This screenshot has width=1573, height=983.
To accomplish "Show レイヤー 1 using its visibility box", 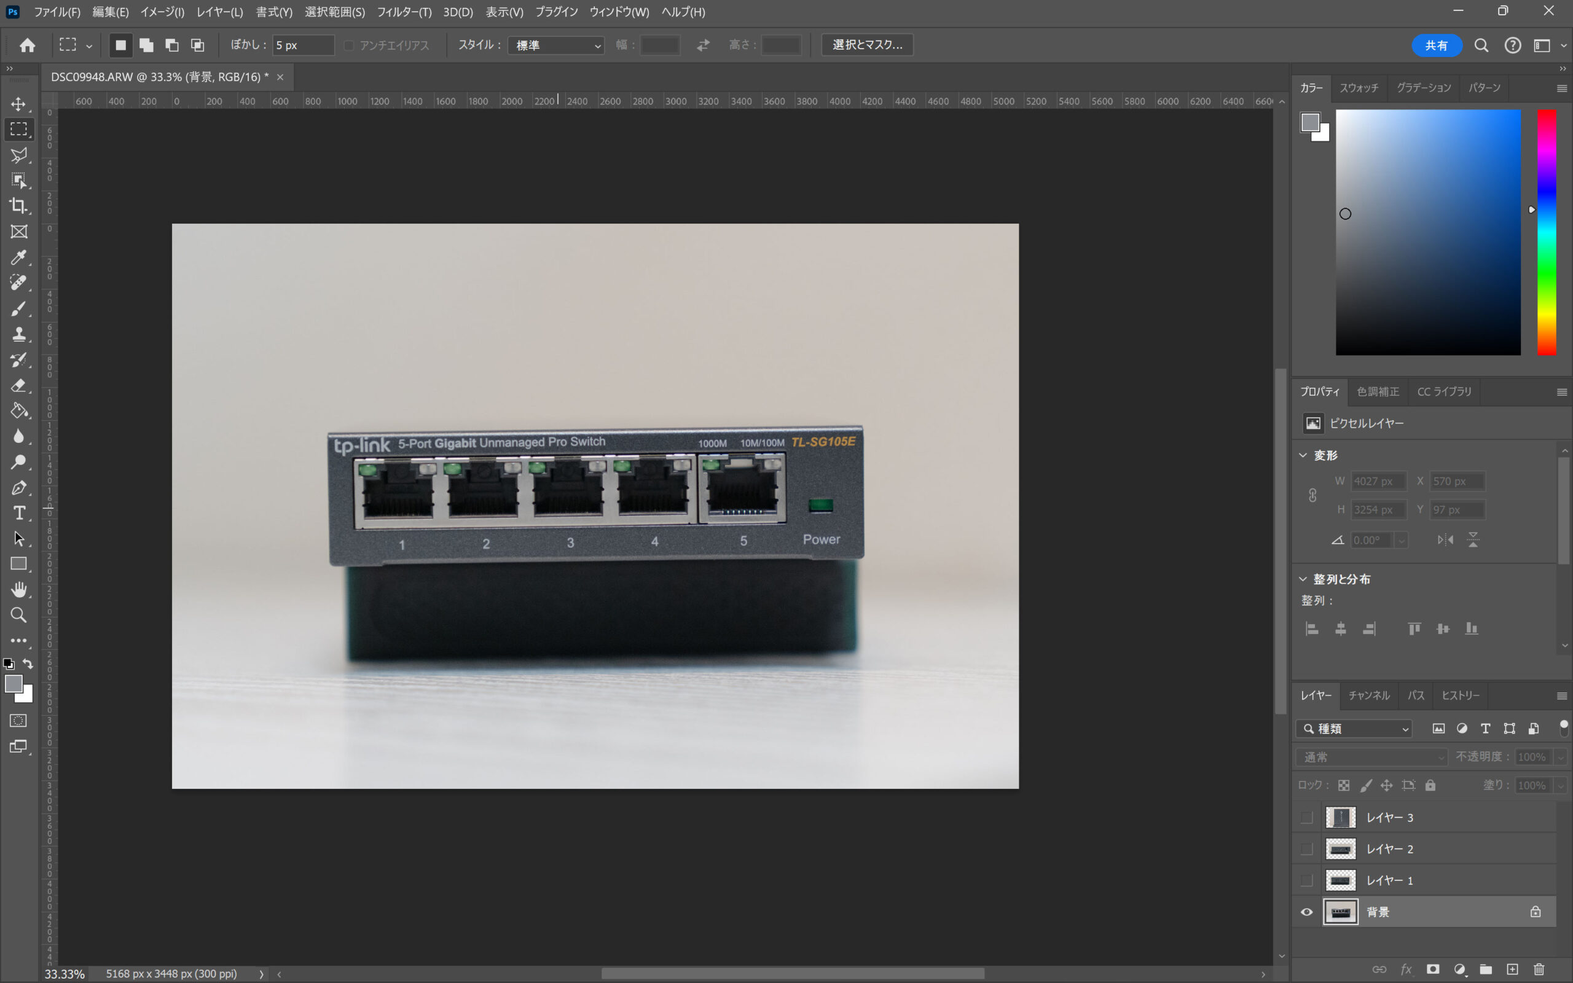I will pos(1306,880).
